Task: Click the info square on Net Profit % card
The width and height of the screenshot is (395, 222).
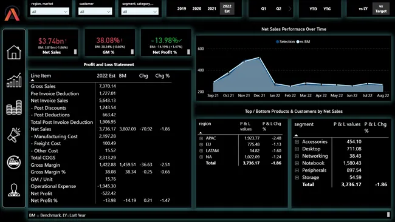Action: click(x=188, y=52)
